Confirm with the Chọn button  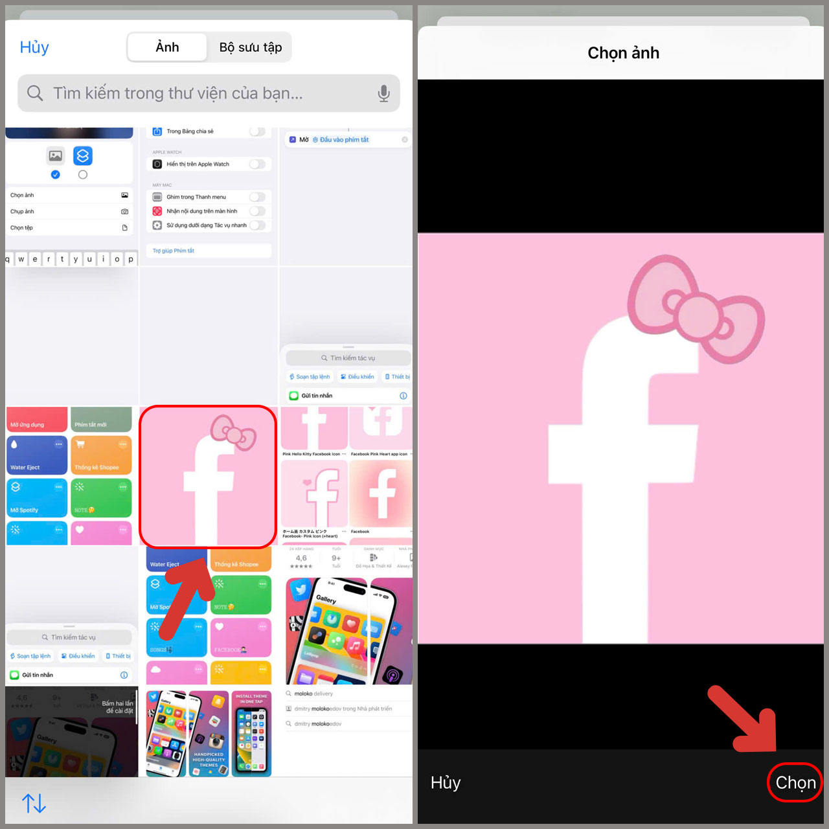[x=795, y=782]
